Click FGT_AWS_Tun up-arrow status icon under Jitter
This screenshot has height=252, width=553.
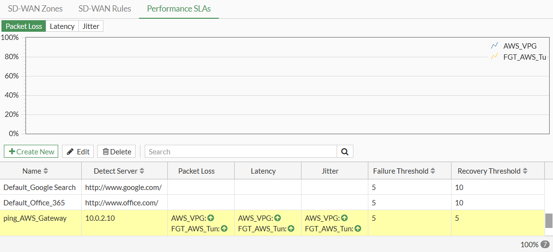pos(357,229)
